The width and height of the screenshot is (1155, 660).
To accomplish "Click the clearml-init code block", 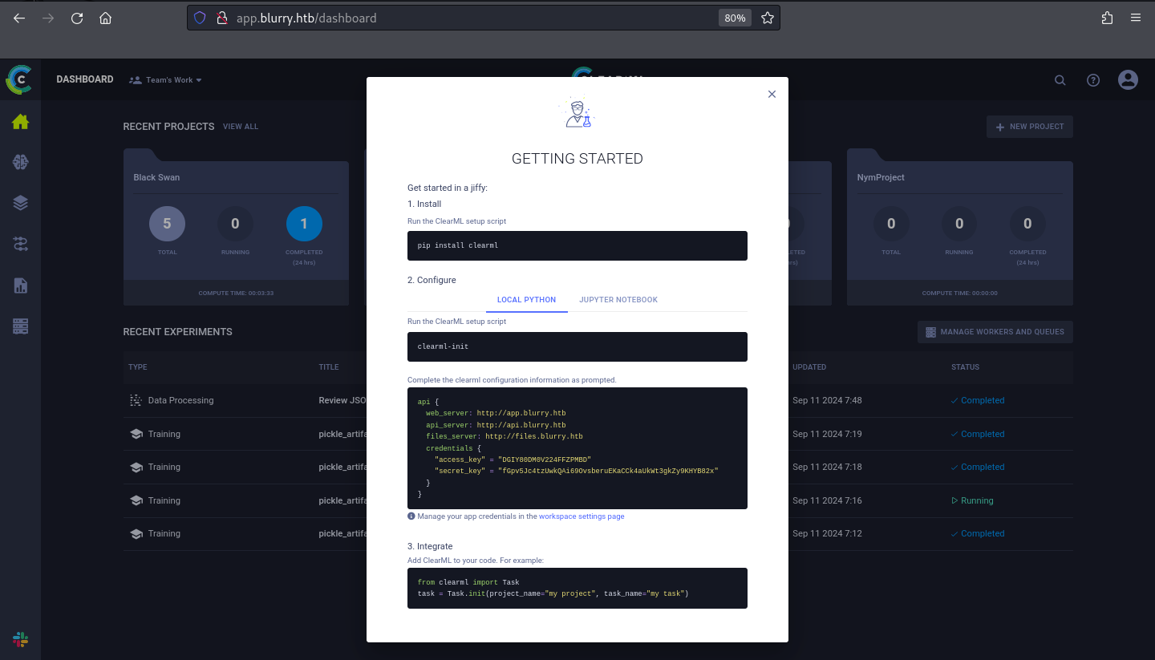I will pos(577,346).
